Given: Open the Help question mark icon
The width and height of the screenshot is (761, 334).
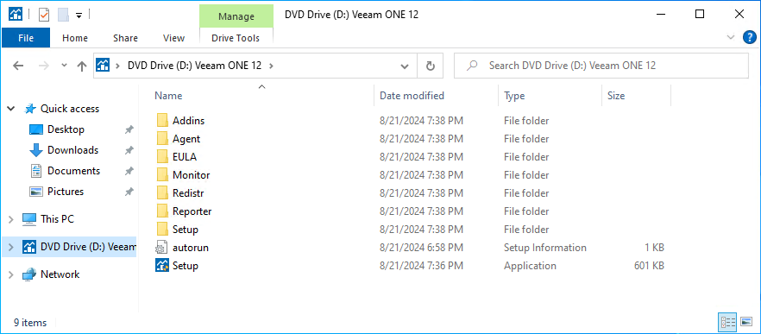Looking at the screenshot, I should click(750, 37).
